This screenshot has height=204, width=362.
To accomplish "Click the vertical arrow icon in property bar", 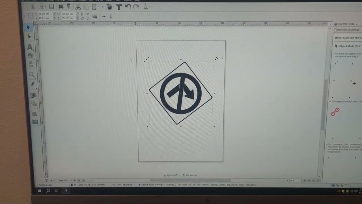I will 111,16.
